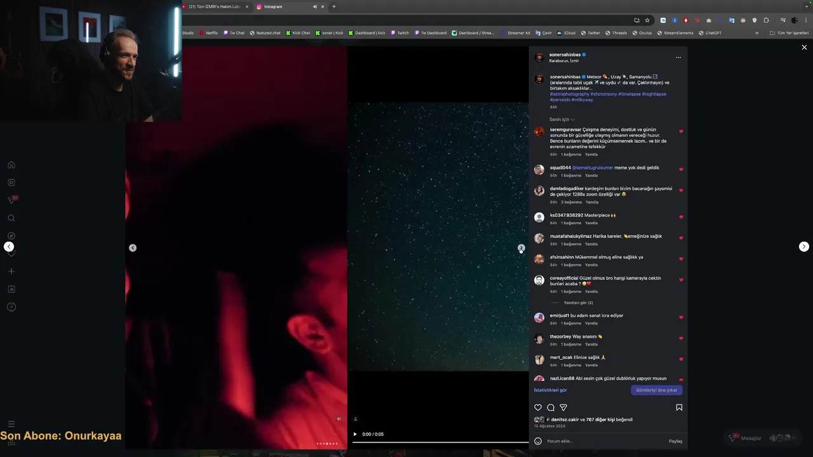Open the dashboard chart icon in the sidebar
813x457 pixels.
click(11, 289)
